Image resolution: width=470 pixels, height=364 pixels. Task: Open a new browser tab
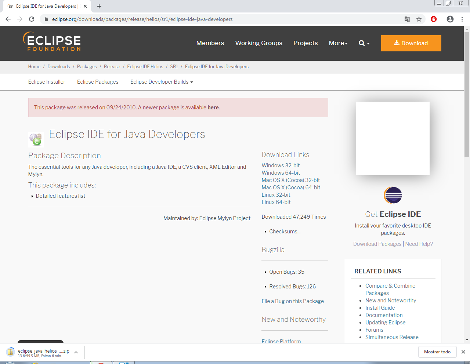99,6
